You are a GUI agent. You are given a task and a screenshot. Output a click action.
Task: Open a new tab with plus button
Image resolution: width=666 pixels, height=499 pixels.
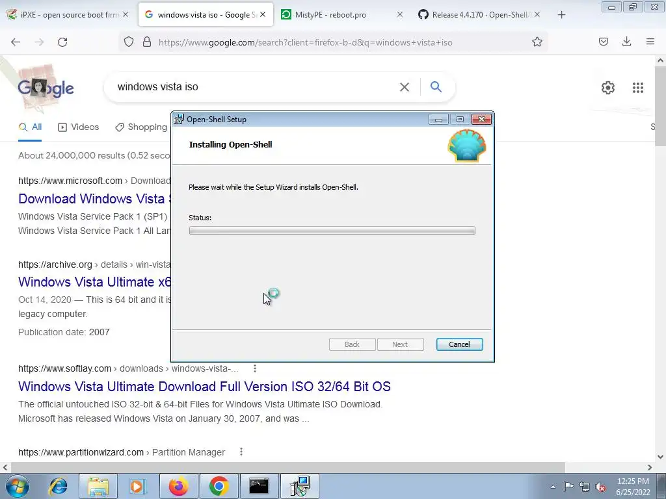click(x=561, y=15)
